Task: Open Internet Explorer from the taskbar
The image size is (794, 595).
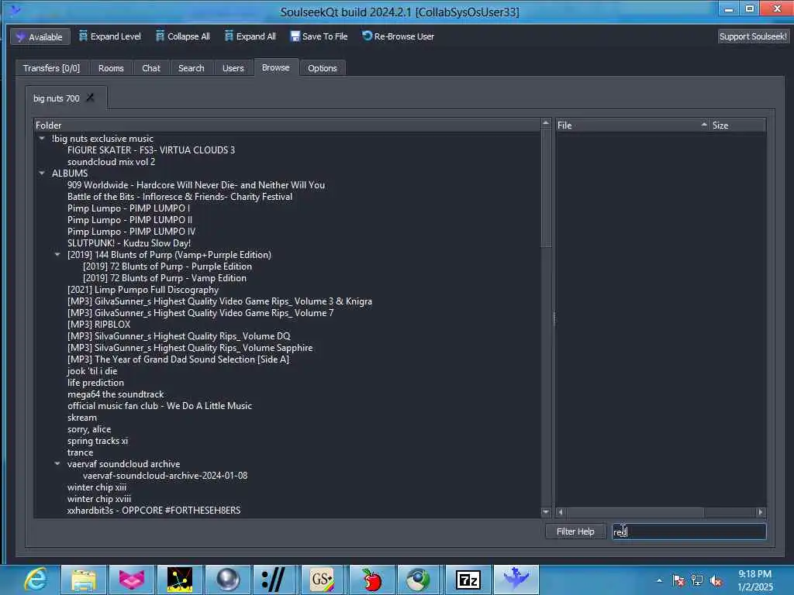Action: [x=36, y=580]
